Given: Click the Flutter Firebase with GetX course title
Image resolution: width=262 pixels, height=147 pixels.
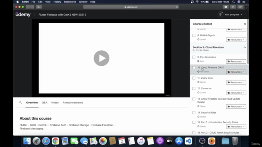Looking at the screenshot, I should 62,15.
